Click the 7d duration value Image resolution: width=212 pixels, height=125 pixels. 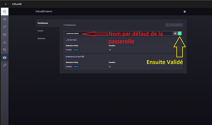[110, 50]
